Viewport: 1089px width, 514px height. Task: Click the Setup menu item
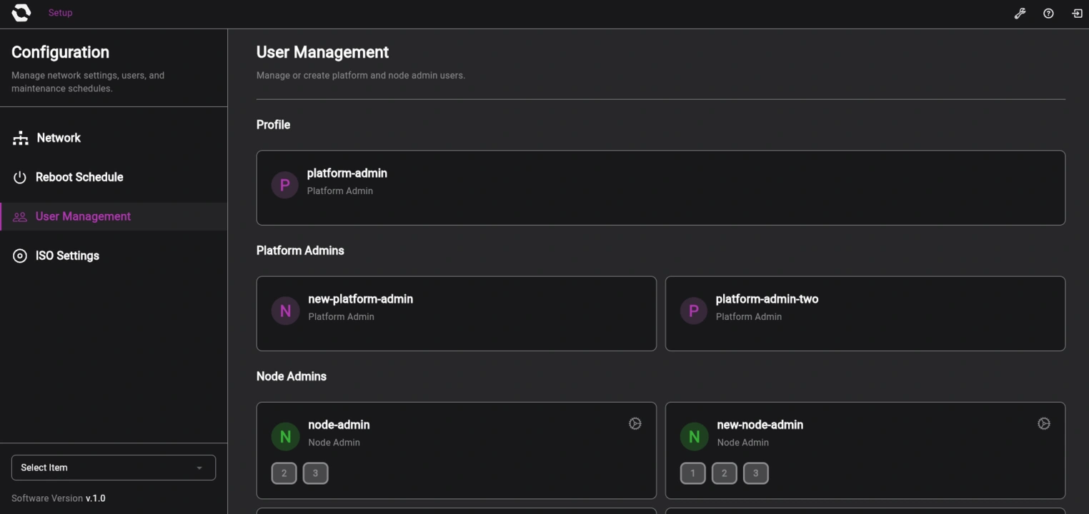(x=60, y=12)
